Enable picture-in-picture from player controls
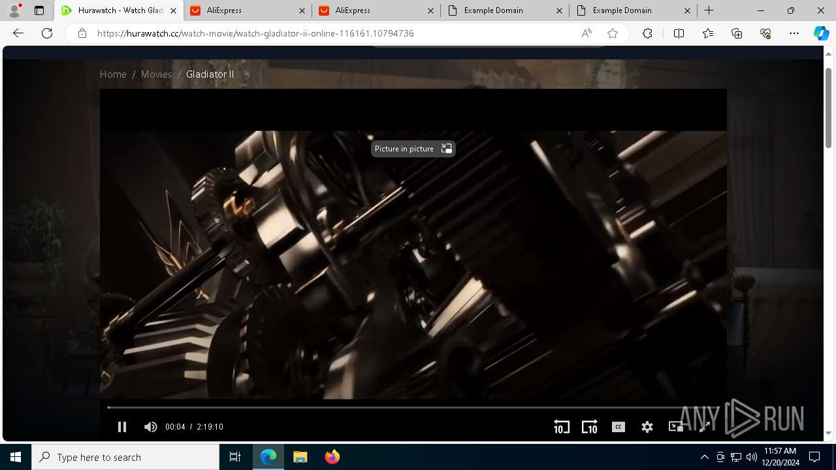Image resolution: width=836 pixels, height=470 pixels. tap(676, 426)
